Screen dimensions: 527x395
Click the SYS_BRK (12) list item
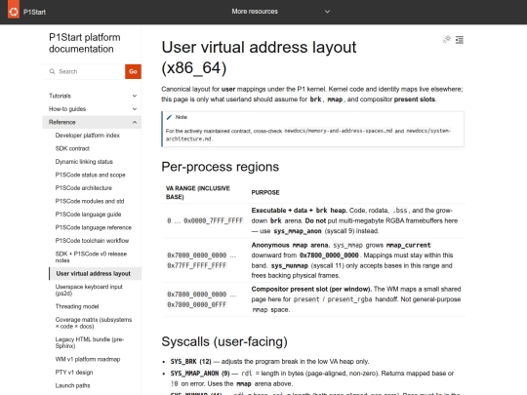[269, 362]
